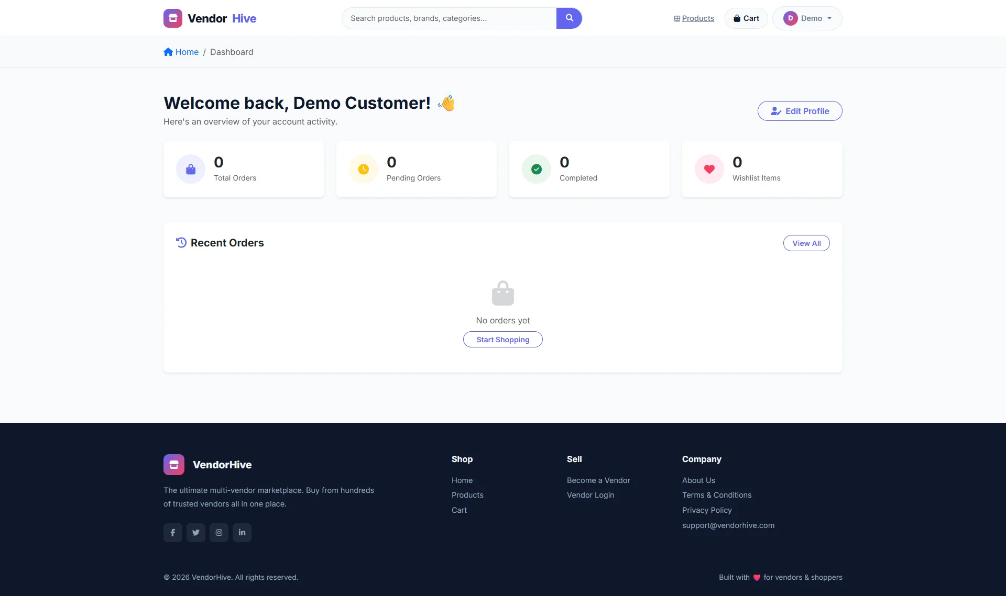Click the Start Shopping button

tap(503, 340)
